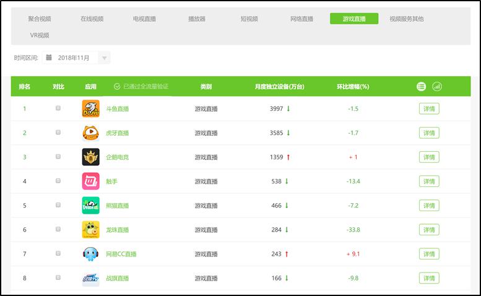
Task: Click the 2018年11月 date field
Action: tap(76, 58)
